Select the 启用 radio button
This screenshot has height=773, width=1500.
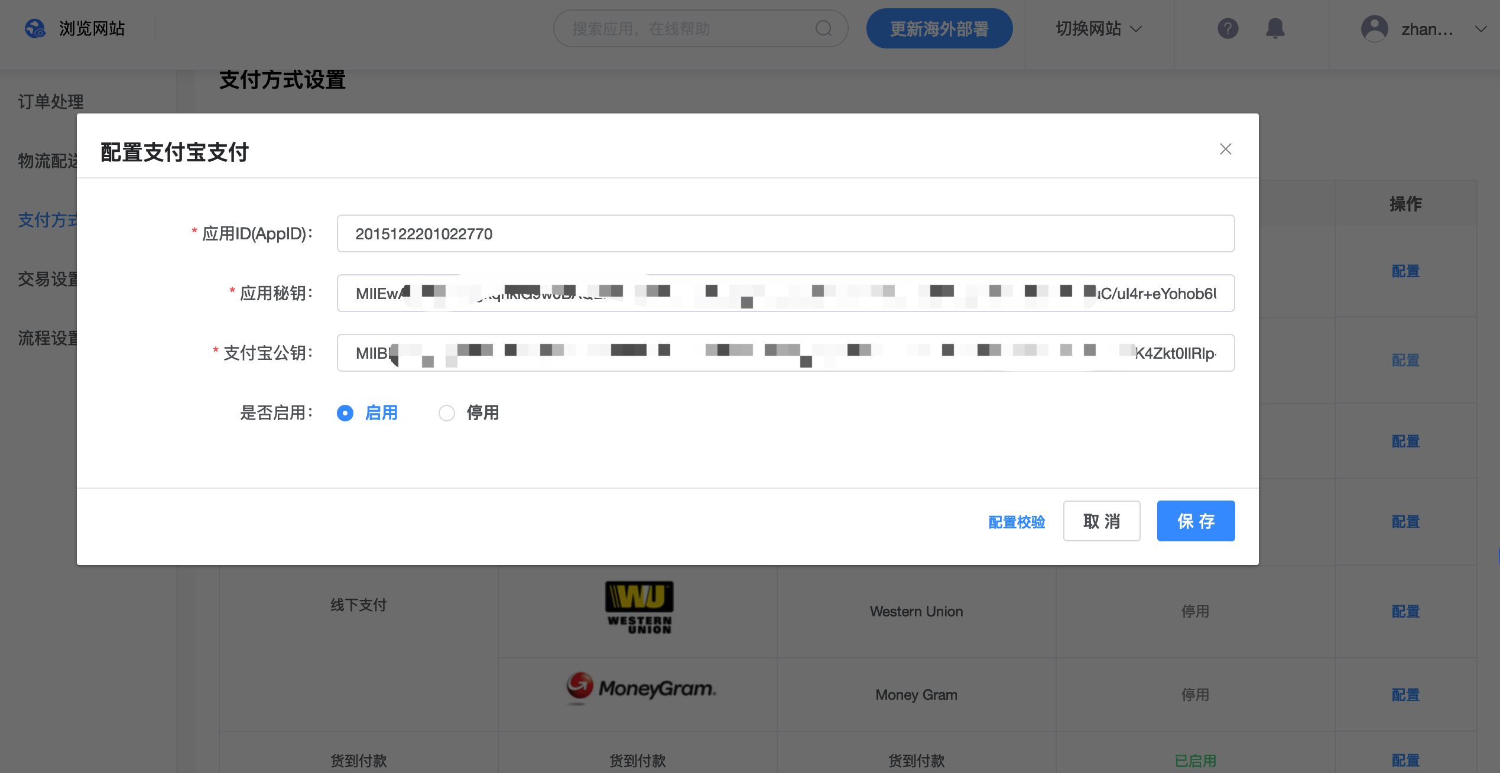click(x=345, y=413)
